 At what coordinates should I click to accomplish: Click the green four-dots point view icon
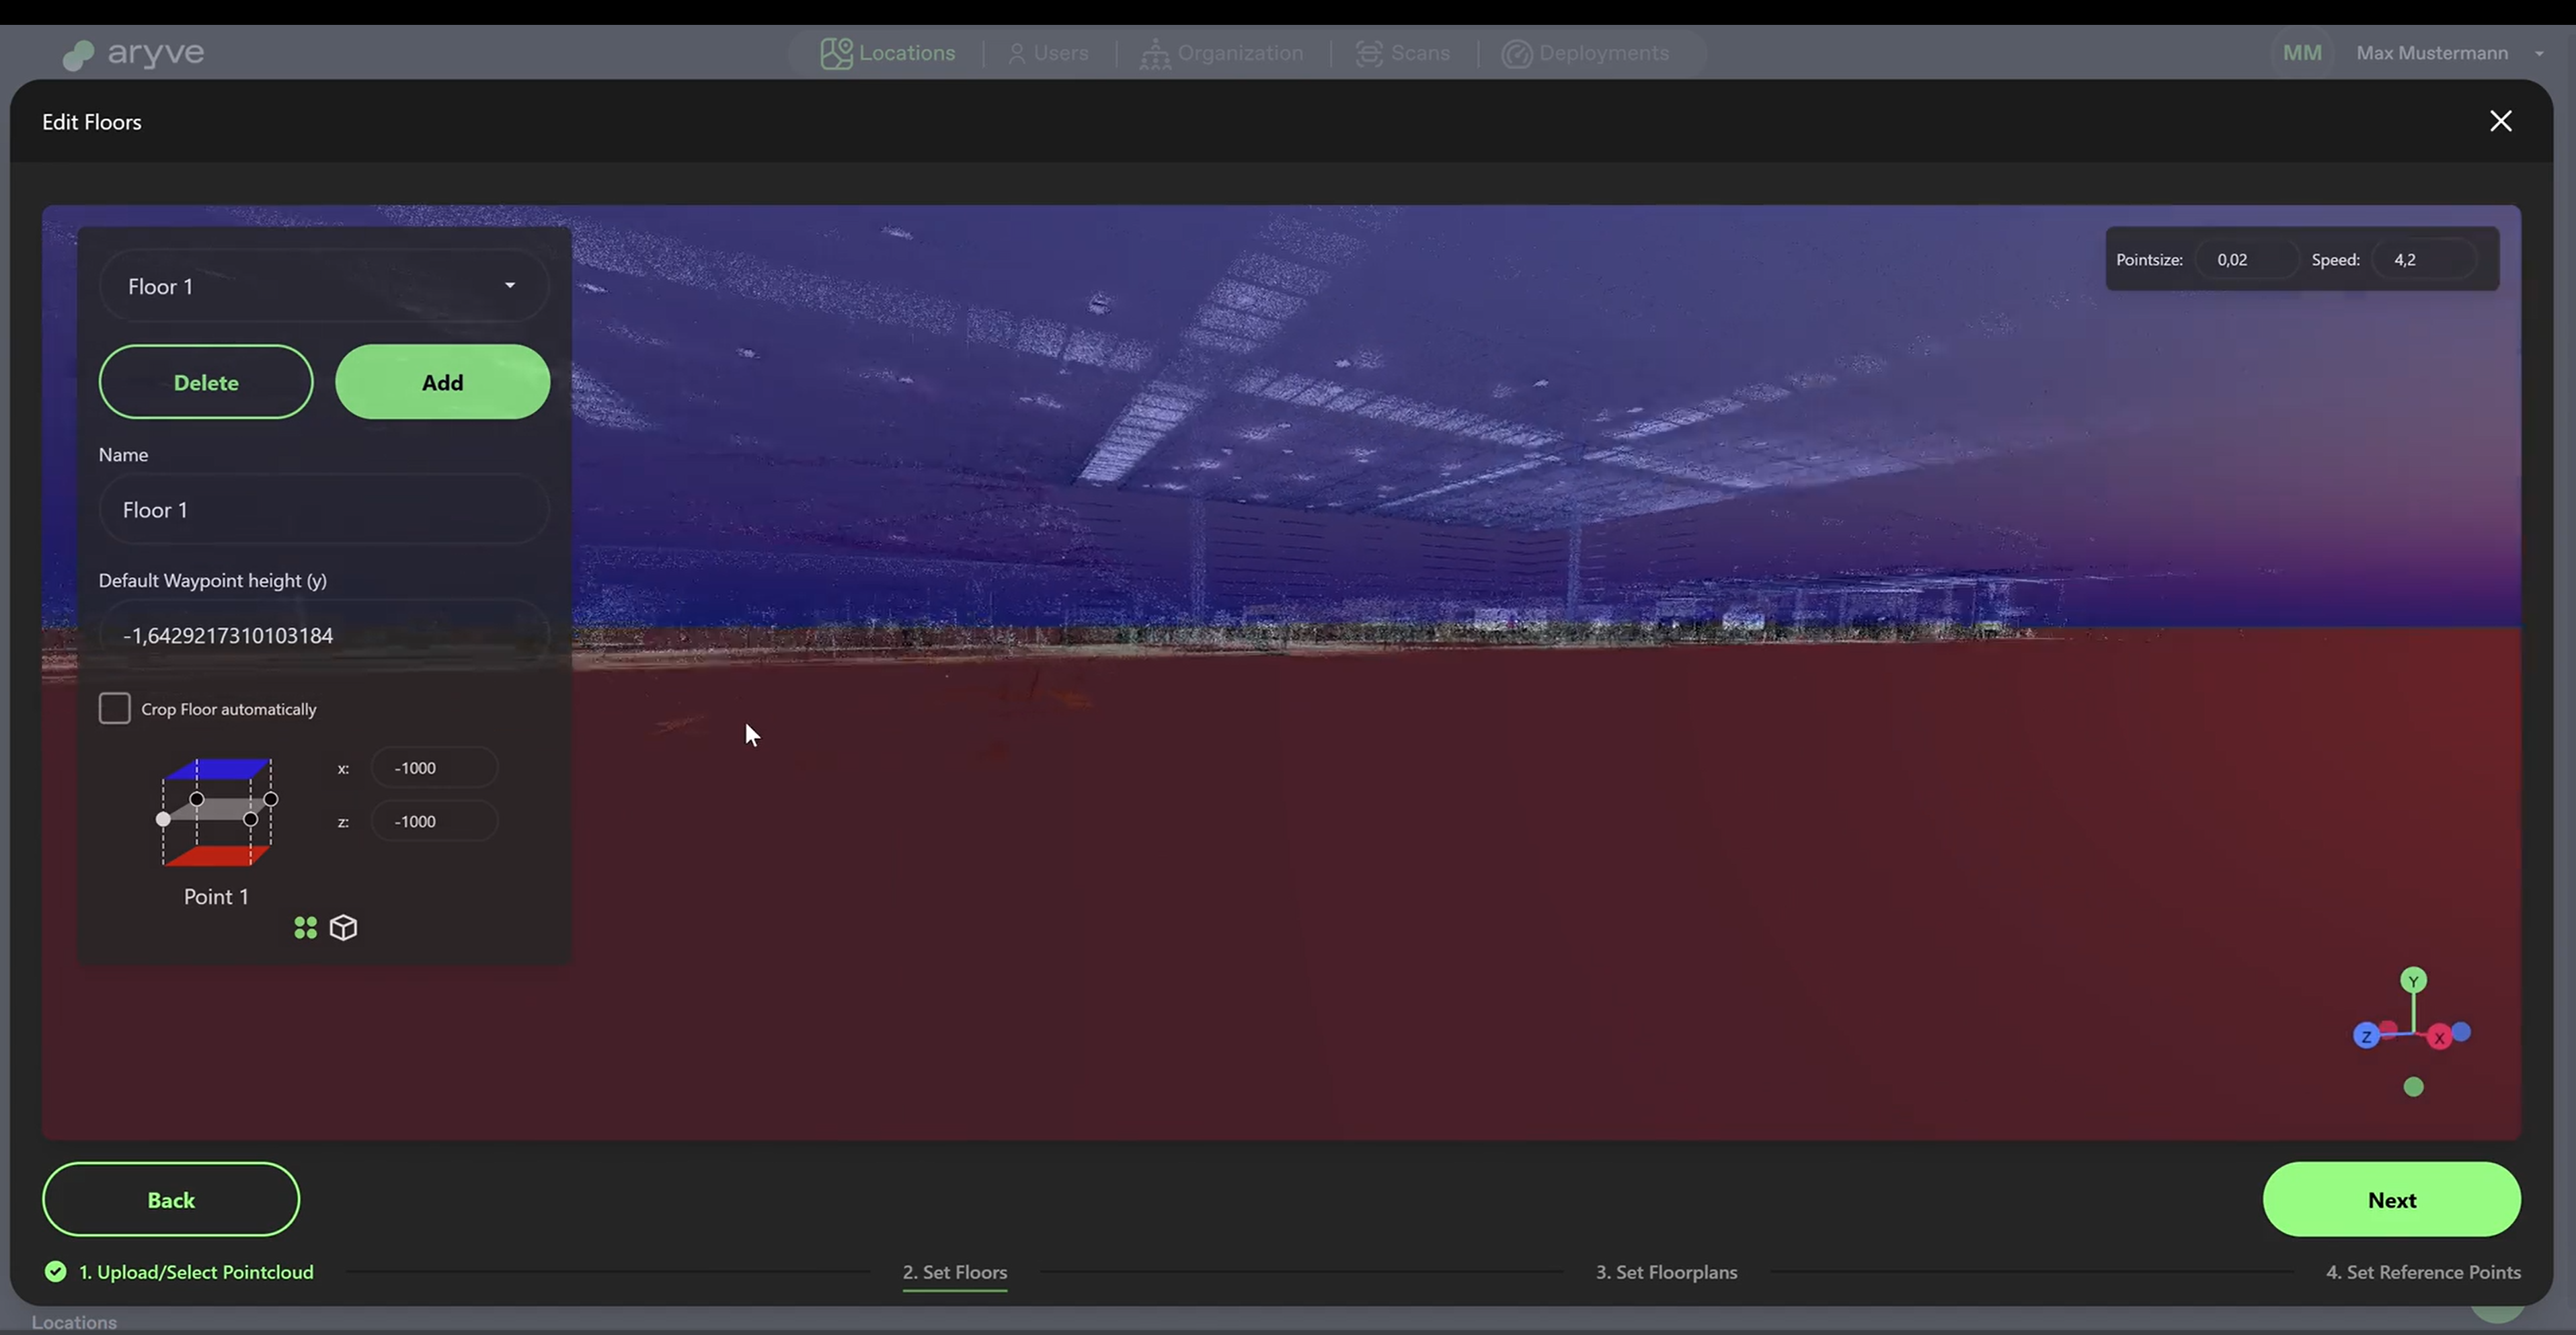(x=305, y=928)
